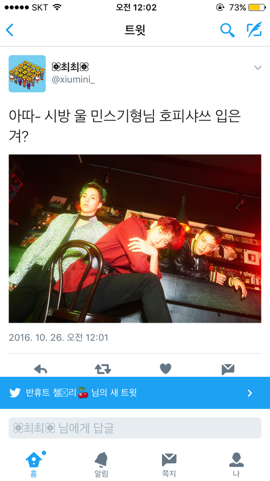Viewport: 270px width, 481px height.
Task: Open new tweet notification banner
Action: pyautogui.click(x=135, y=393)
